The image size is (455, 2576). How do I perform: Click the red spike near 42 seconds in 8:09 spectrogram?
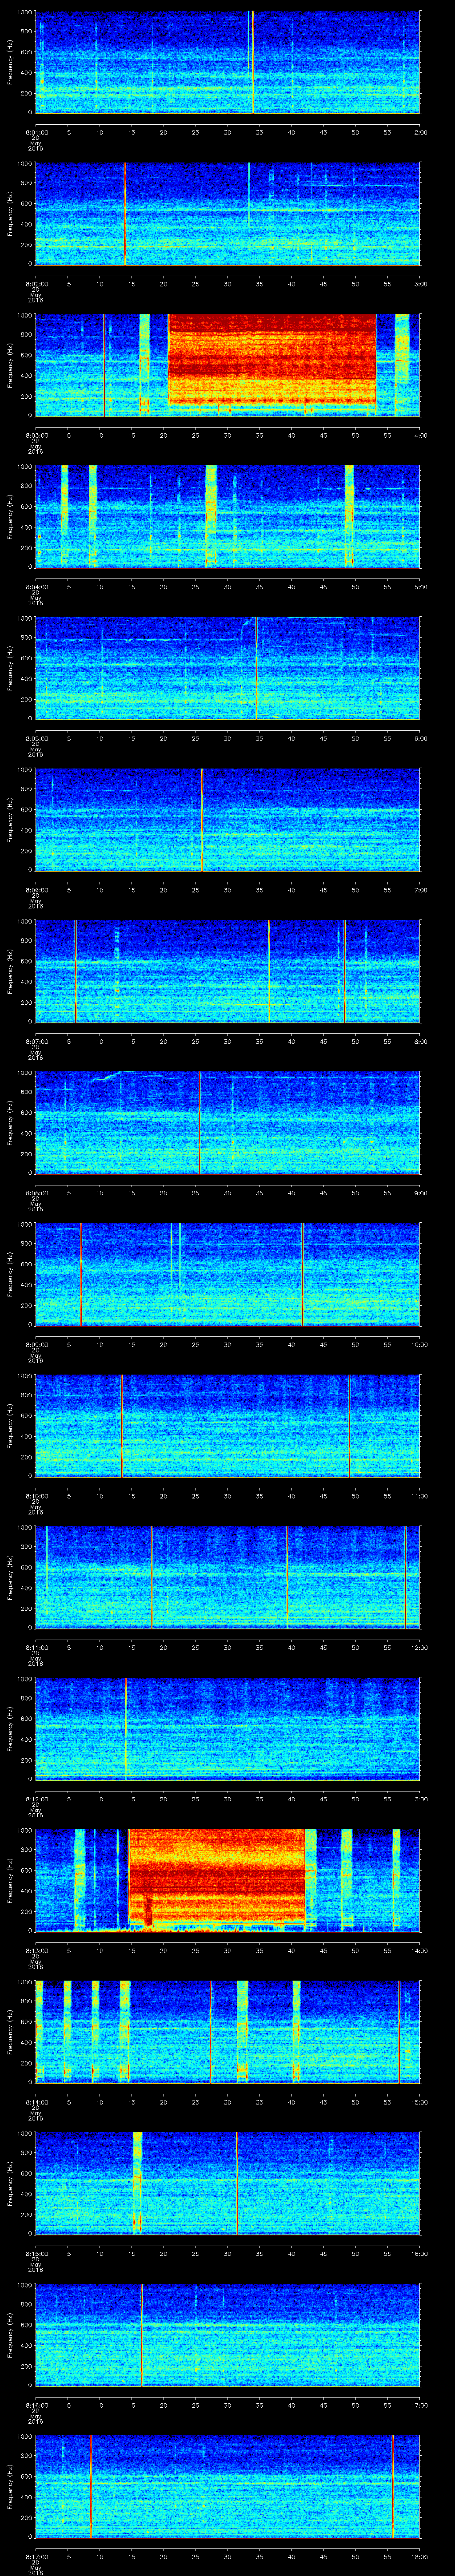(x=302, y=1273)
